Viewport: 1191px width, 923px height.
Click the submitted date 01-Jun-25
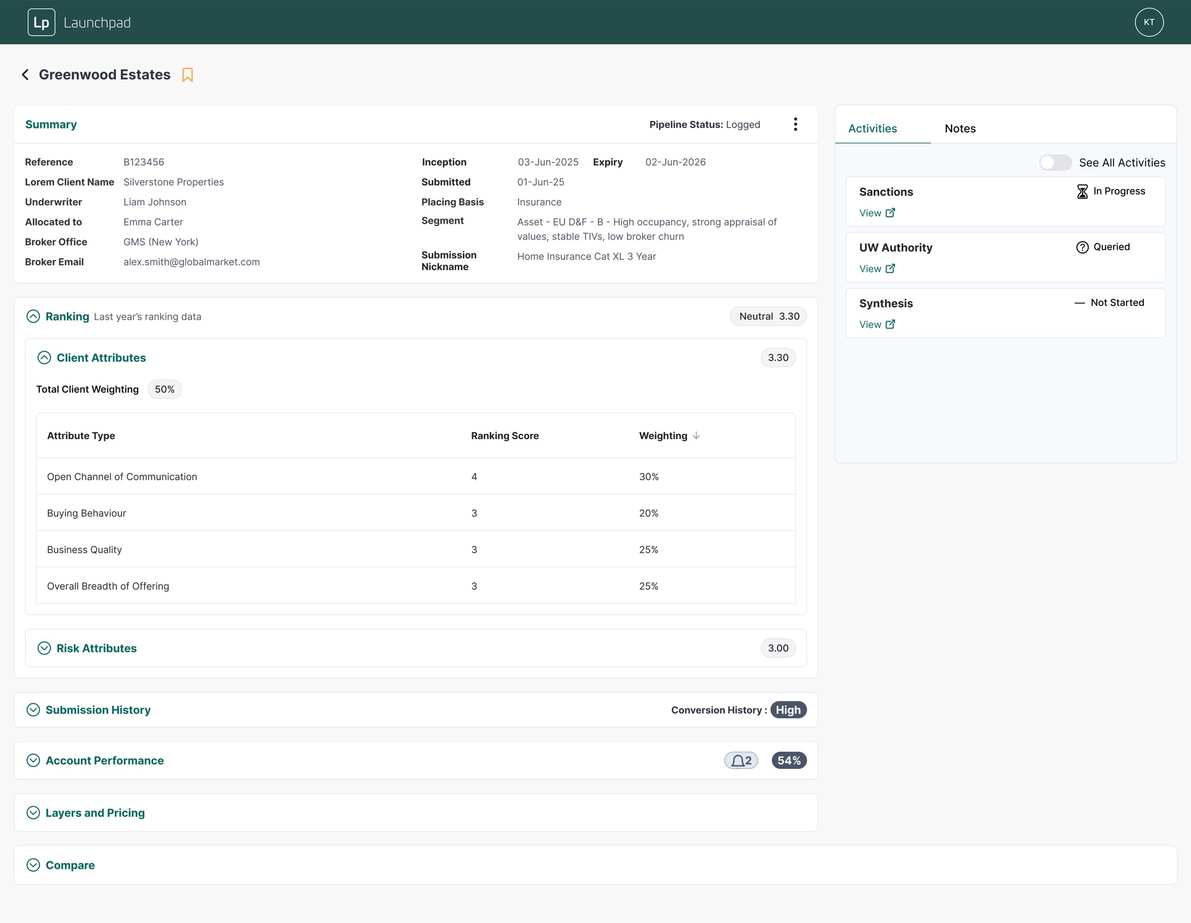[x=541, y=182]
